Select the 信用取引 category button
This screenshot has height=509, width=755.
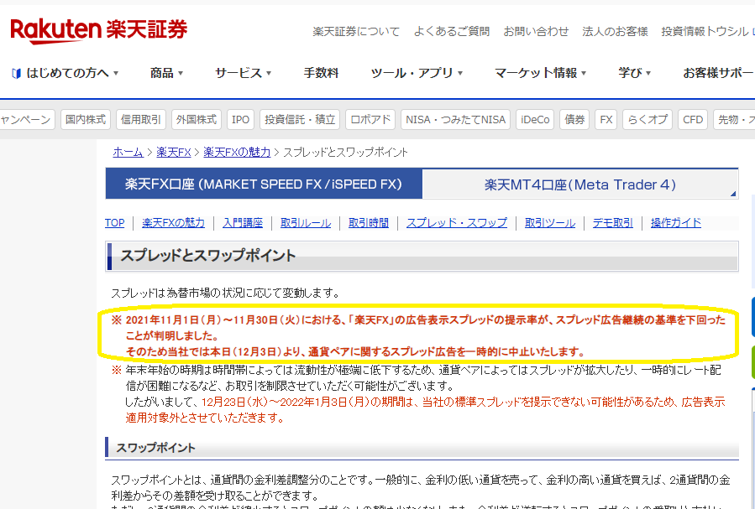[x=141, y=120]
